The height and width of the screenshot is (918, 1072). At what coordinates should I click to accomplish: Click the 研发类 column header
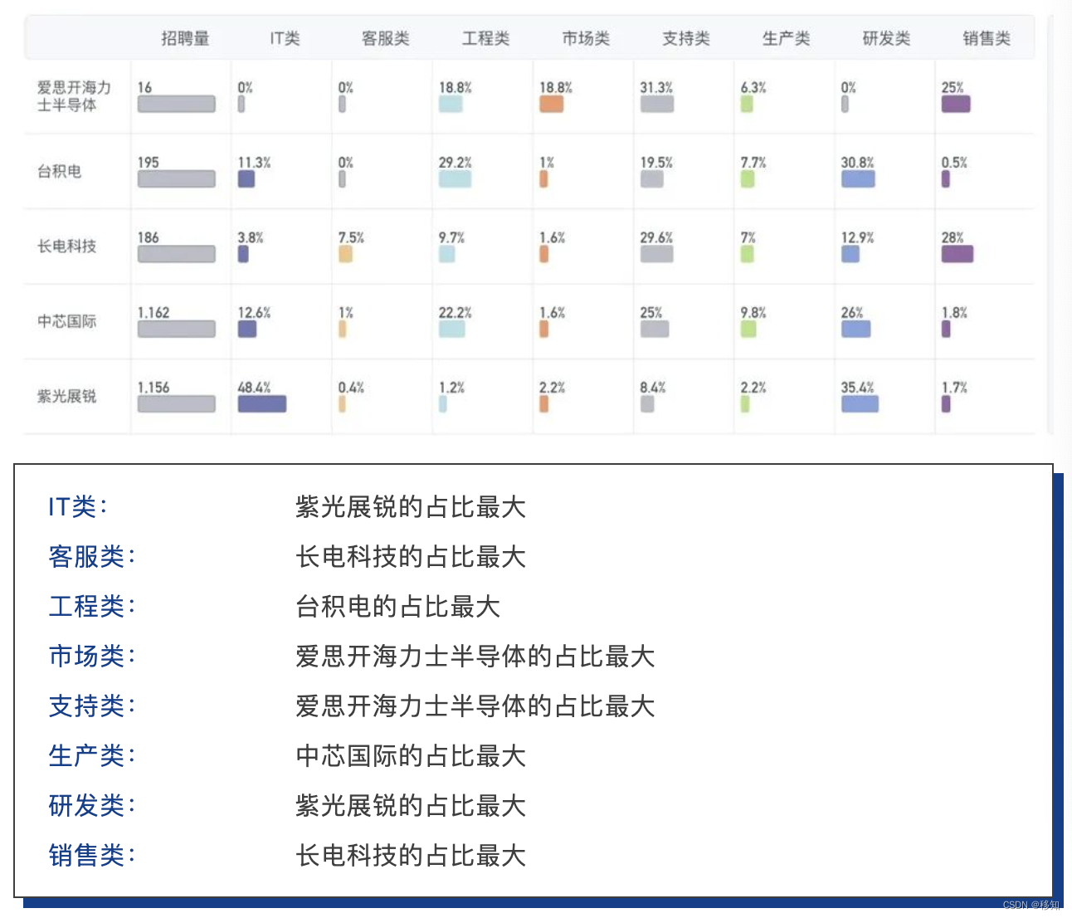886,38
